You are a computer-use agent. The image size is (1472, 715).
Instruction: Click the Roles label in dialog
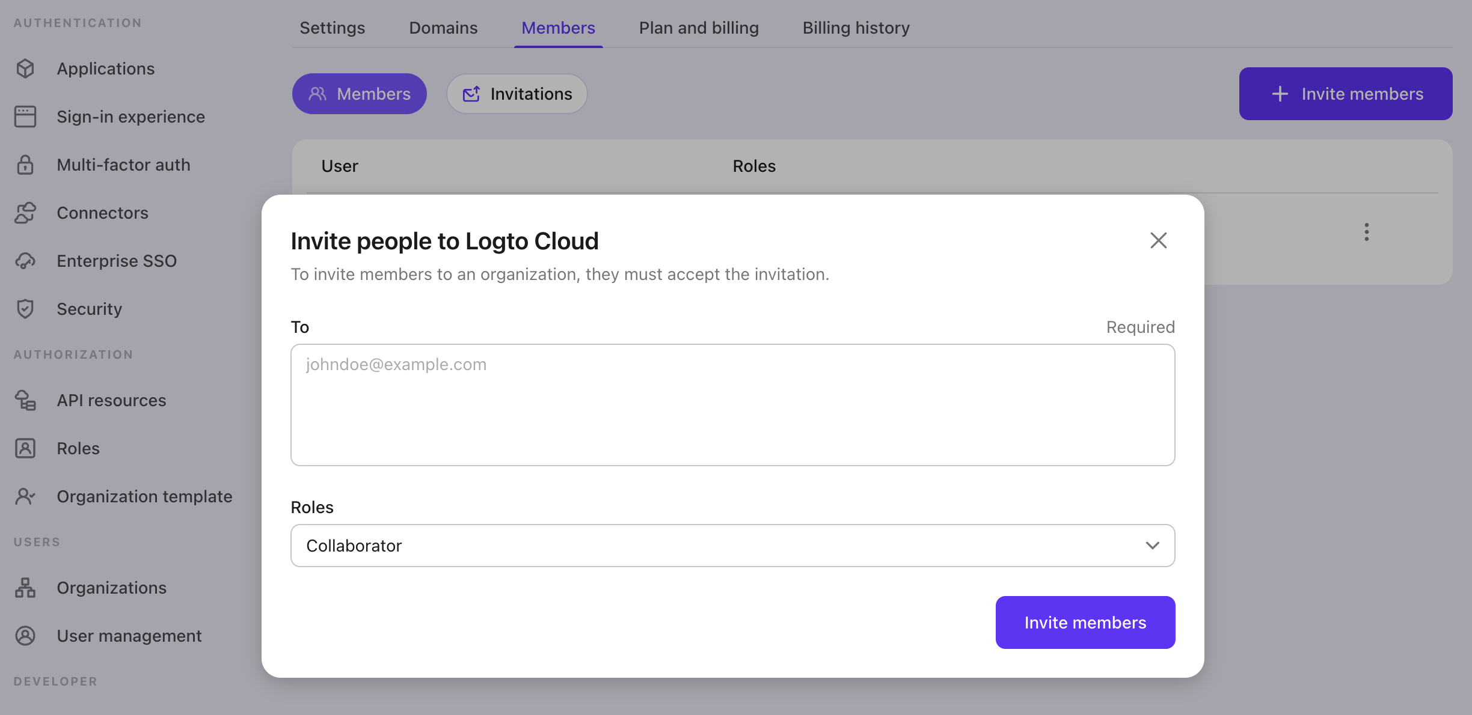point(312,507)
